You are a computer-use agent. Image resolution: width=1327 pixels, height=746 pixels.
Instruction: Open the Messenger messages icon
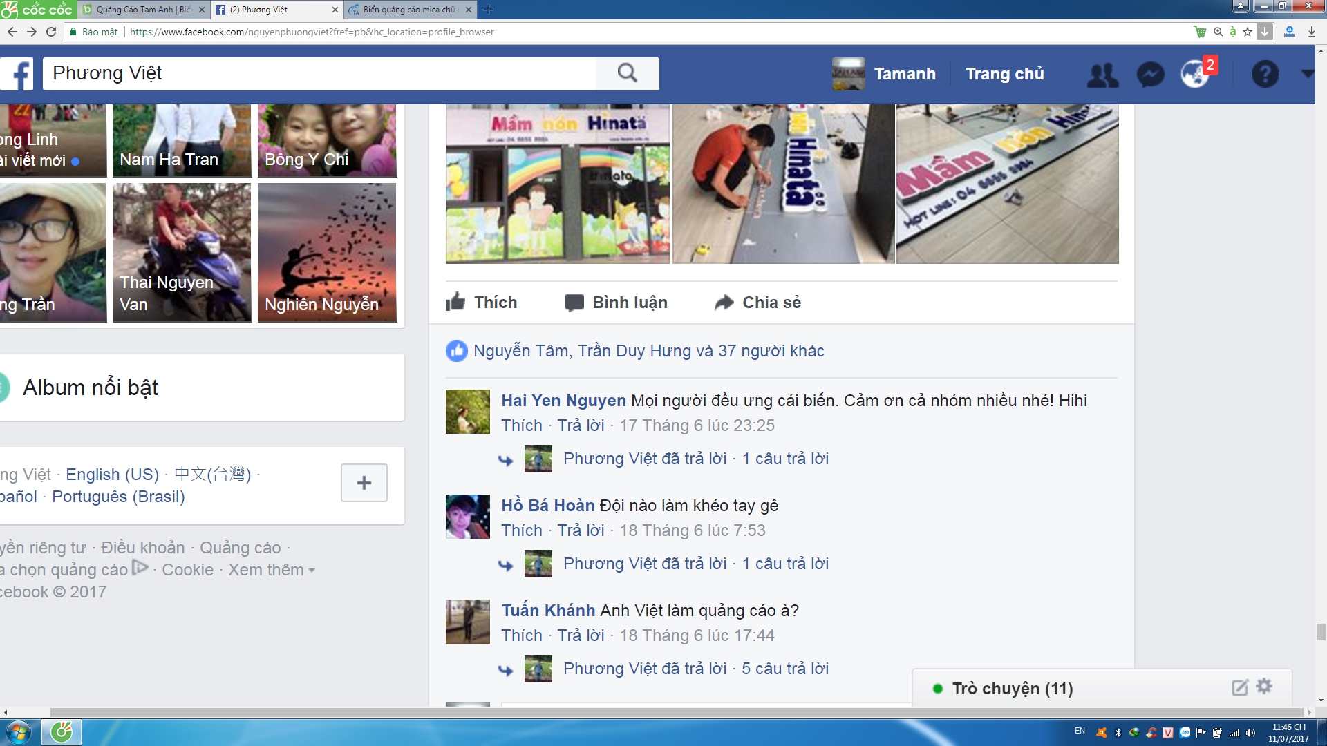pyautogui.click(x=1150, y=75)
